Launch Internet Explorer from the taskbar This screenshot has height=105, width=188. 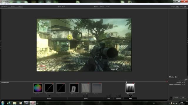[9, 103]
